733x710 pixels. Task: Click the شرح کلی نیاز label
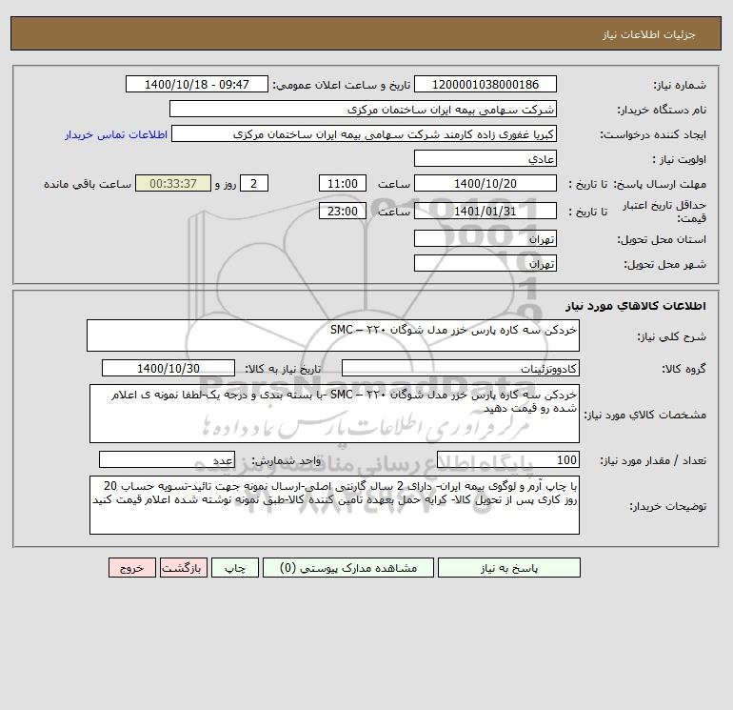[672, 336]
